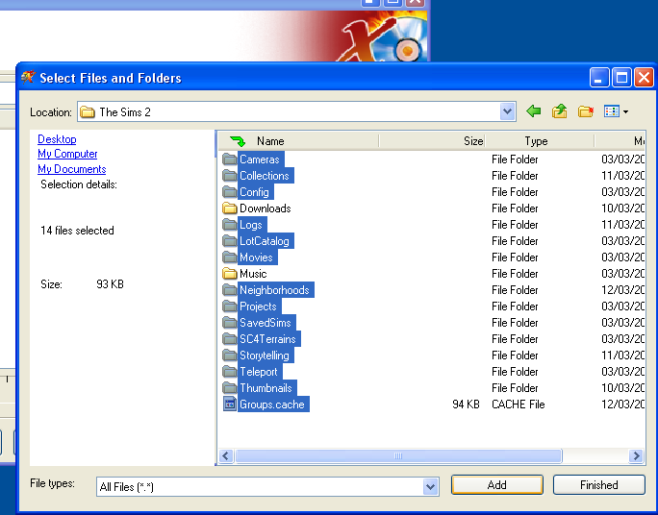Select the Teleport folder name
The image size is (658, 515).
click(259, 372)
